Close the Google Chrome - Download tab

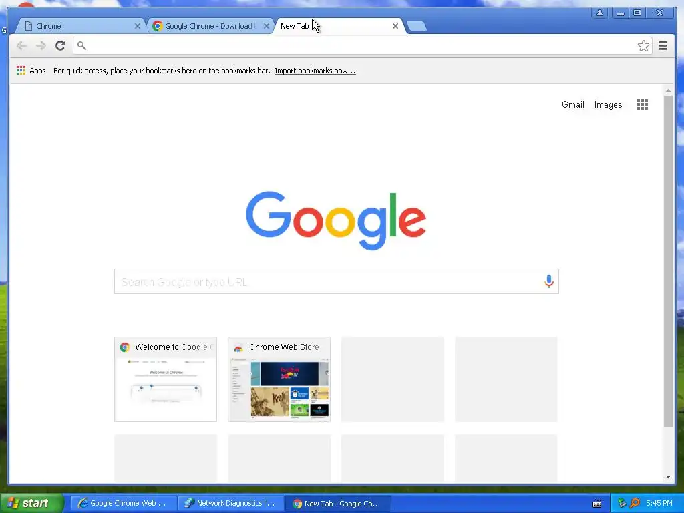(x=266, y=26)
